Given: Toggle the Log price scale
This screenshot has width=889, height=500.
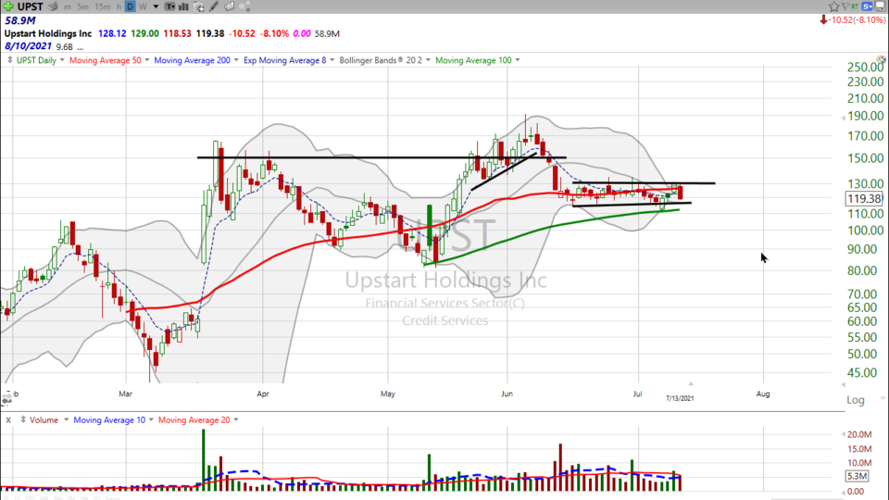Looking at the screenshot, I should (x=856, y=400).
